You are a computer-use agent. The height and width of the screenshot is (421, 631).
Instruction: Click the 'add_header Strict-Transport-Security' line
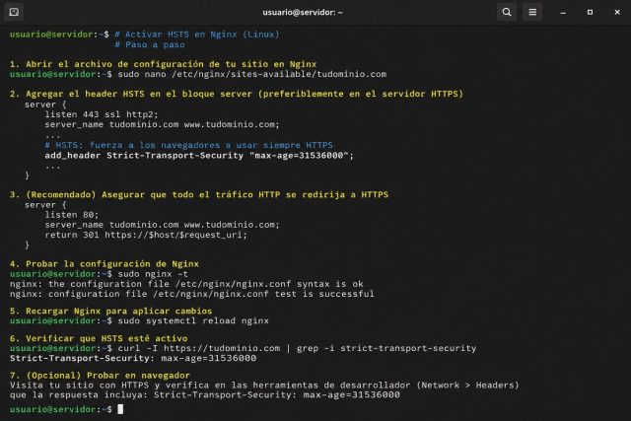199,156
